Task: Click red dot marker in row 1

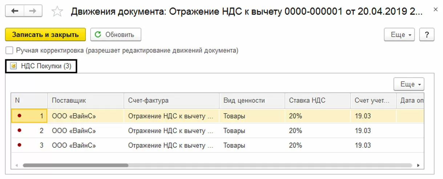Action: pyautogui.click(x=19, y=116)
